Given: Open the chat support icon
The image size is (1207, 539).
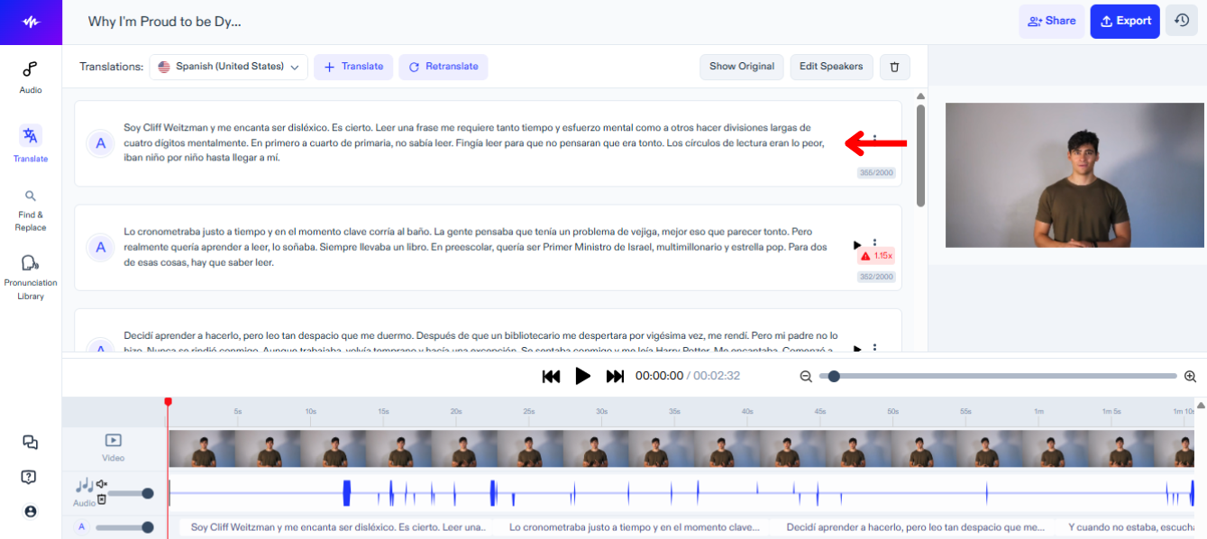Looking at the screenshot, I should coord(31,443).
